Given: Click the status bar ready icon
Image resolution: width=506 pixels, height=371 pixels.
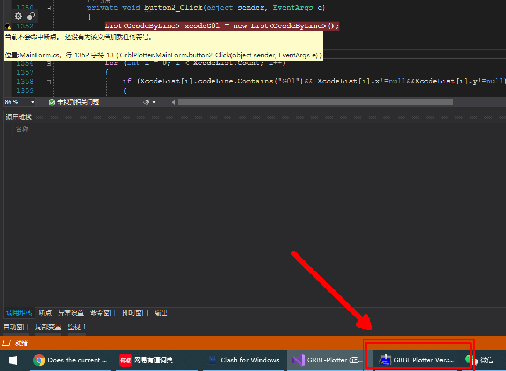Looking at the screenshot, I should (x=7, y=343).
